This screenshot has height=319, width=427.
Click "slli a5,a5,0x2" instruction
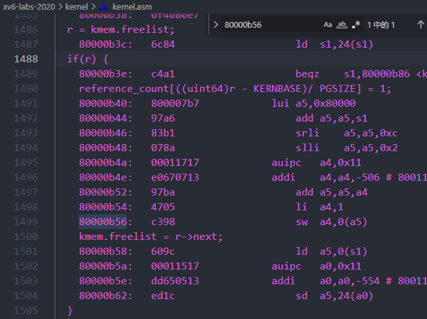[346, 148]
